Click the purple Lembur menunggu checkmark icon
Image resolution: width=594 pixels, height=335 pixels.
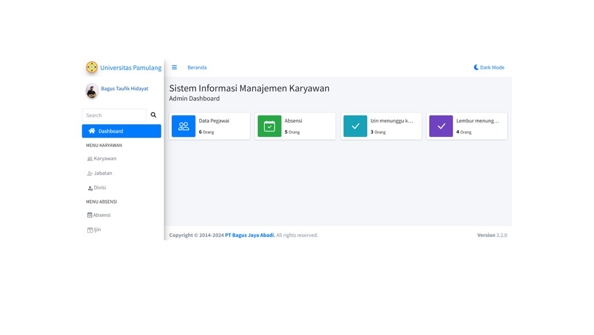click(441, 126)
